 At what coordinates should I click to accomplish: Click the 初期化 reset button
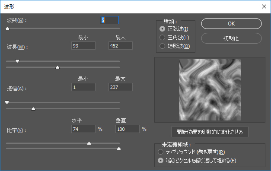[231, 38]
